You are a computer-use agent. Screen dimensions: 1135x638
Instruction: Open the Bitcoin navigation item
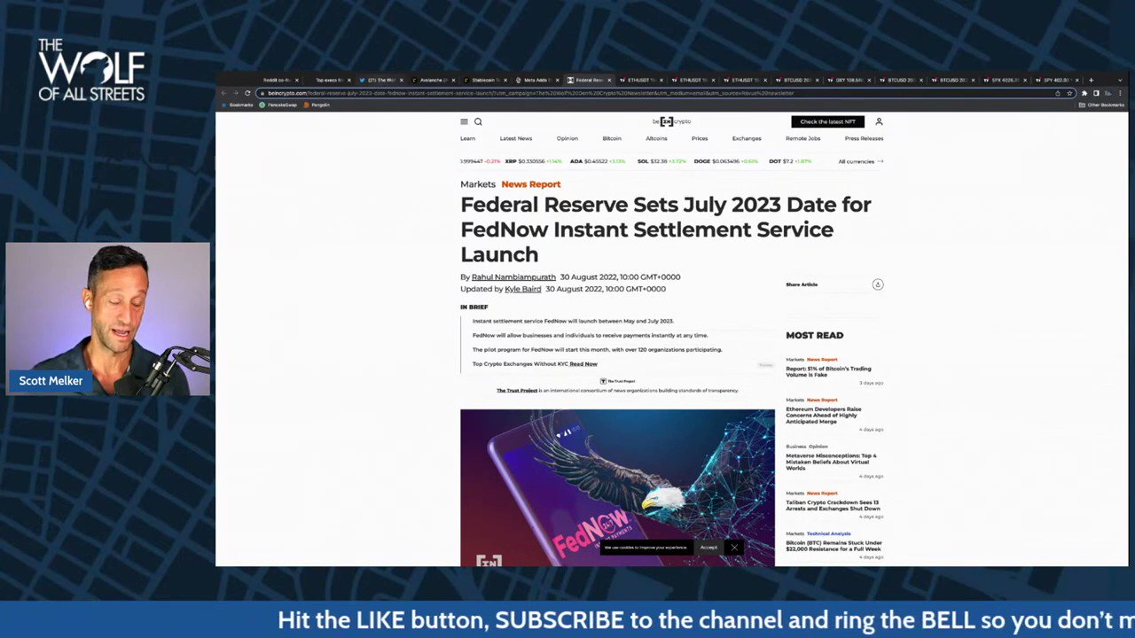point(612,138)
